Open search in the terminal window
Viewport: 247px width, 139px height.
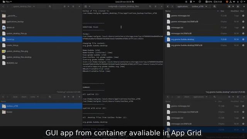pos(150,7)
